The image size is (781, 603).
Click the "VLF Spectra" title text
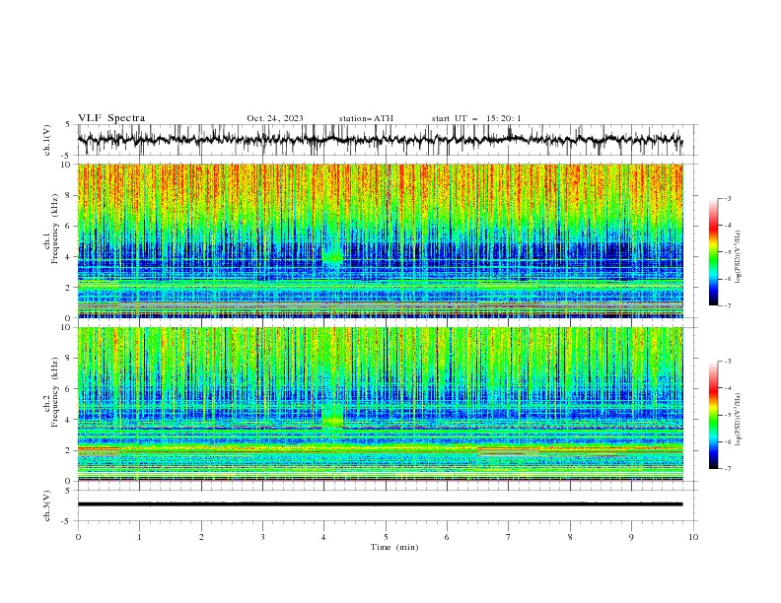[111, 118]
